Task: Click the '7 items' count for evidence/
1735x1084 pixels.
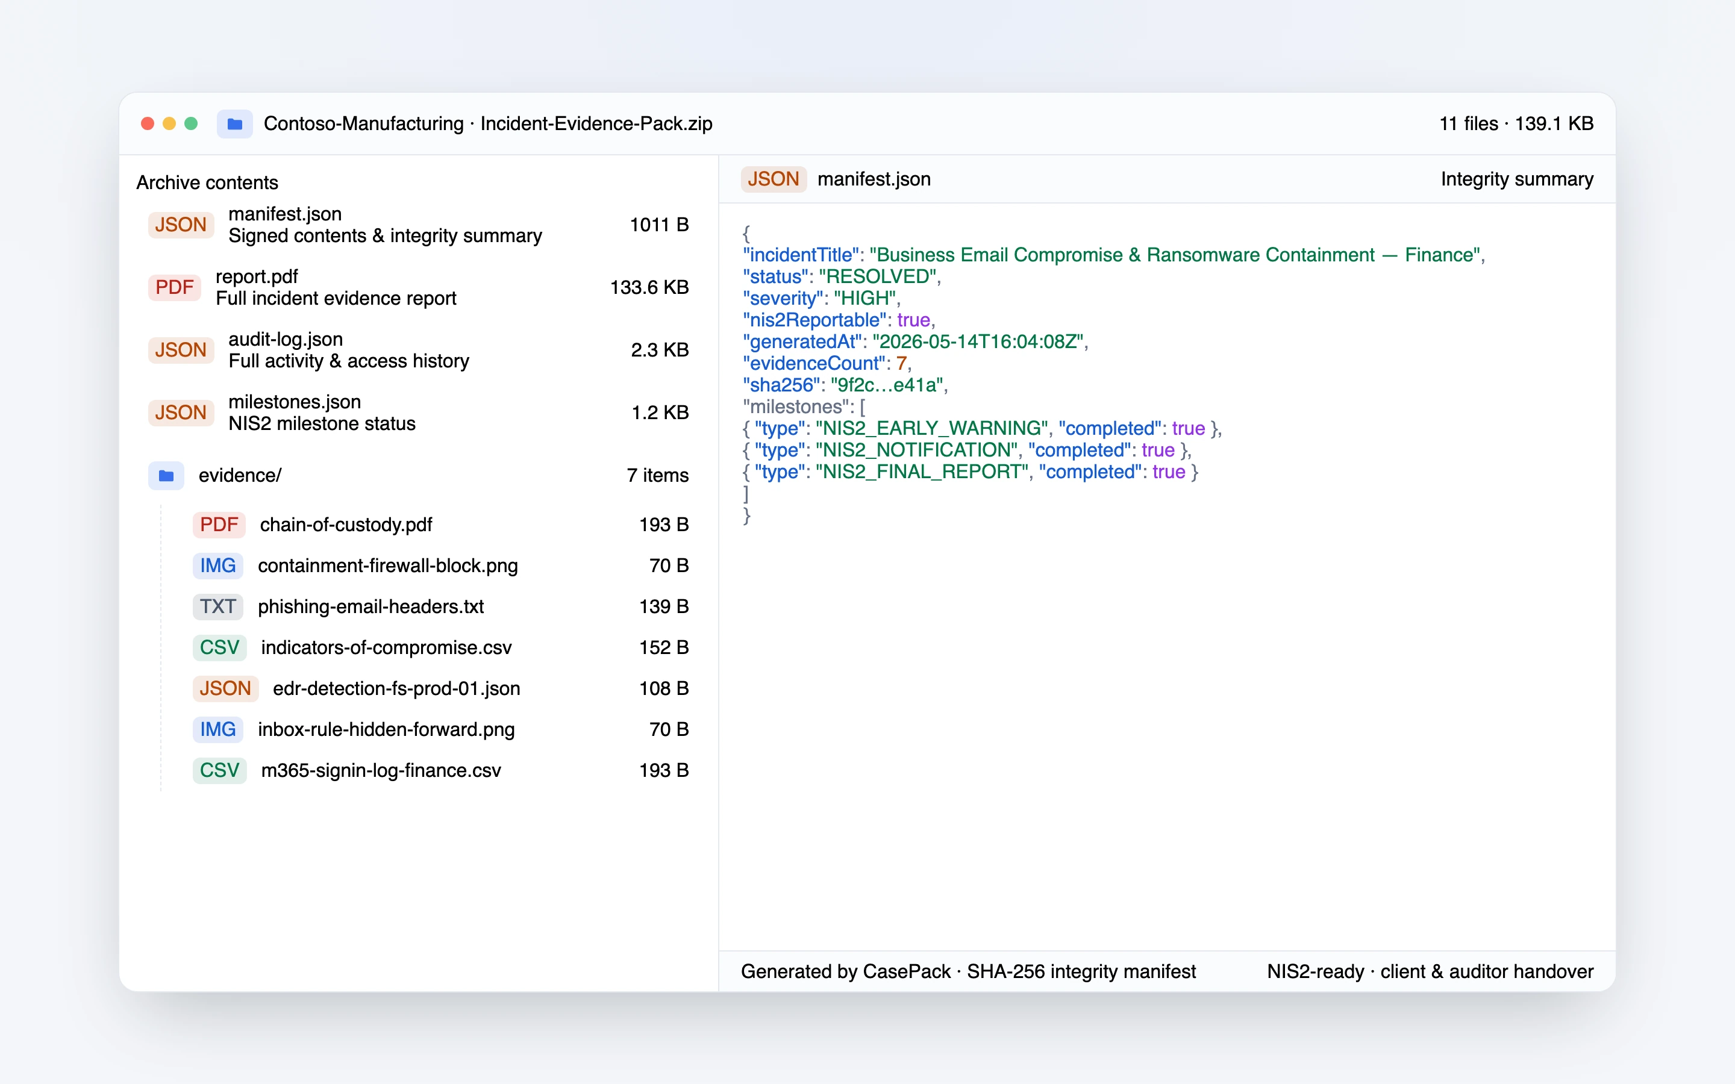Action: (658, 476)
